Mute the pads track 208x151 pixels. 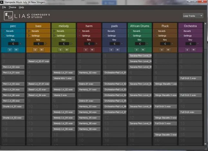click(x=118, y=50)
